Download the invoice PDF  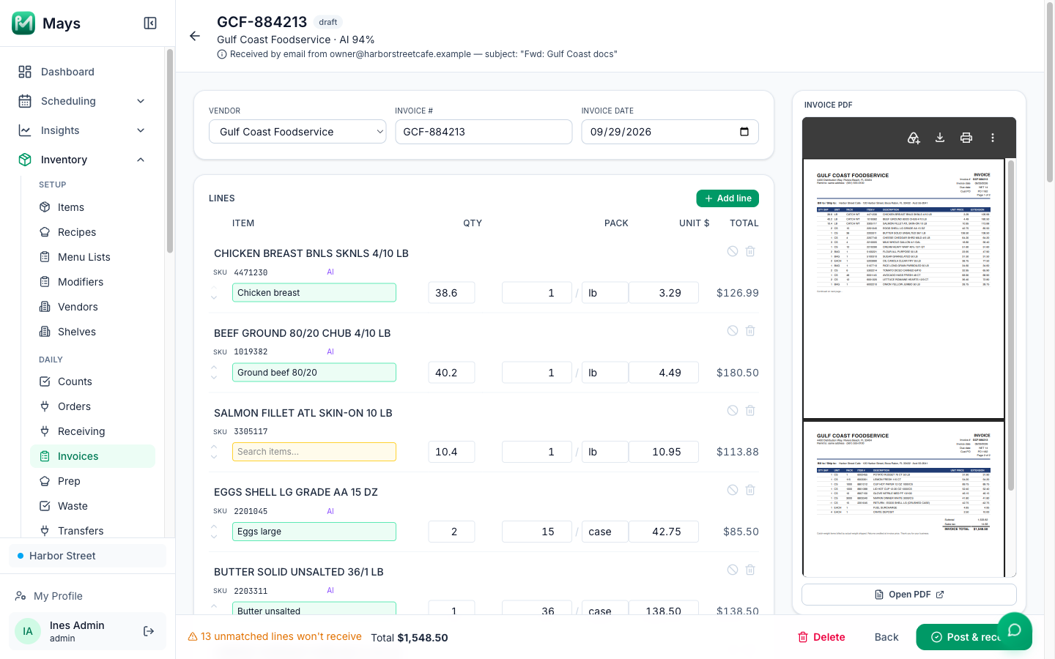[x=940, y=138]
